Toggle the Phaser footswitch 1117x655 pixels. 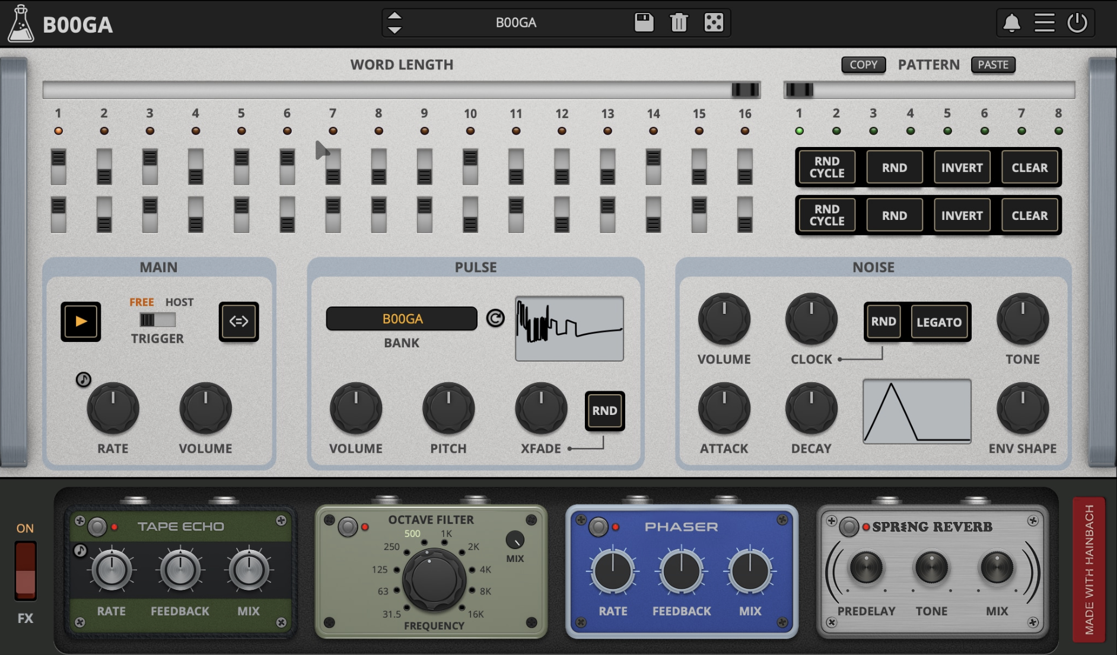point(598,526)
